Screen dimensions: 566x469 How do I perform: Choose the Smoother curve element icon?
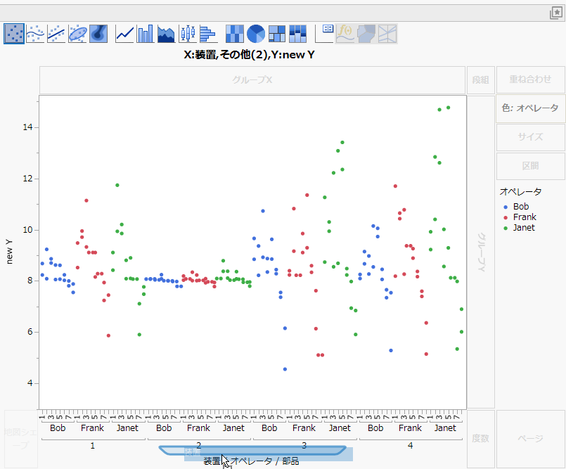(35, 34)
